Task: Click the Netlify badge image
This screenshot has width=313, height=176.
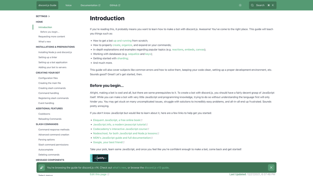Action: [x=99, y=158]
